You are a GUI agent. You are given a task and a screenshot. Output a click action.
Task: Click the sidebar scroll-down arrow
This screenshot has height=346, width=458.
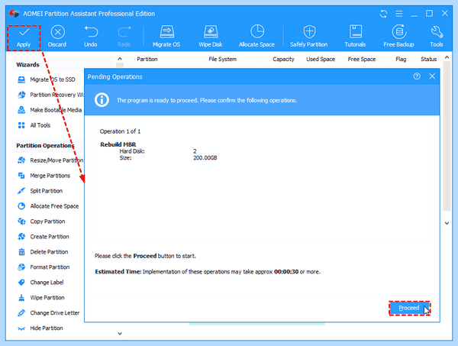pyautogui.click(x=120, y=334)
